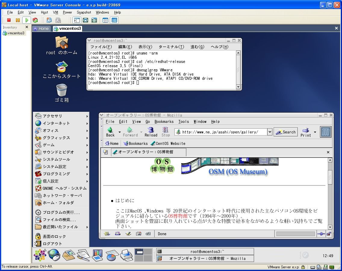Click the Search button in Mozilla

pos(286,132)
